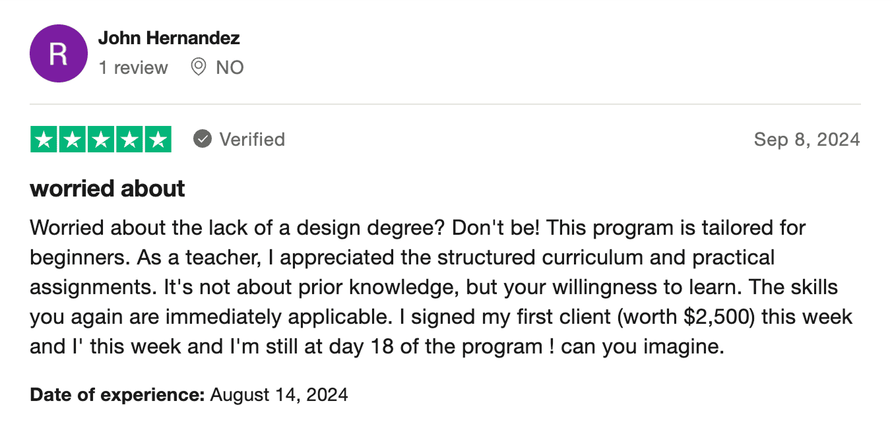
Task: Open the "worried about" review title
Action: click(108, 189)
